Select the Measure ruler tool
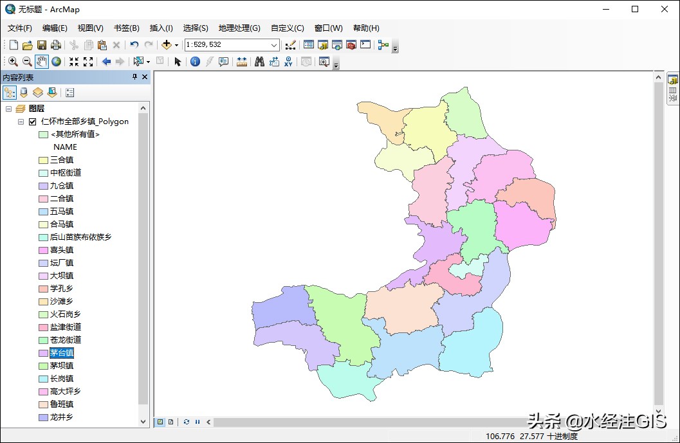 242,62
